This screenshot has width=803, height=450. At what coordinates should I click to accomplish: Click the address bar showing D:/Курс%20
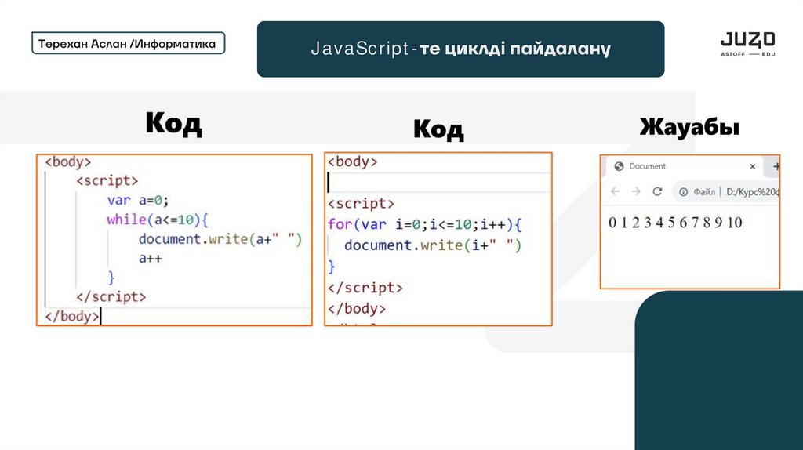pyautogui.click(x=727, y=192)
